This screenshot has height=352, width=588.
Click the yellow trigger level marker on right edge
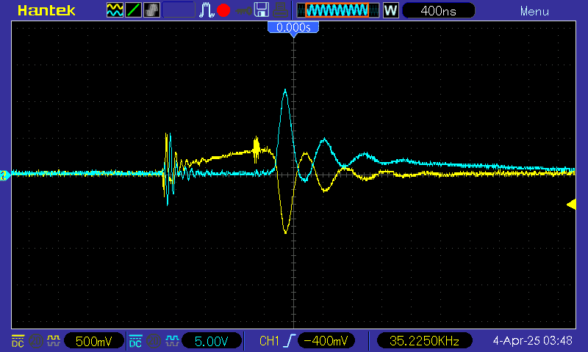[571, 205]
